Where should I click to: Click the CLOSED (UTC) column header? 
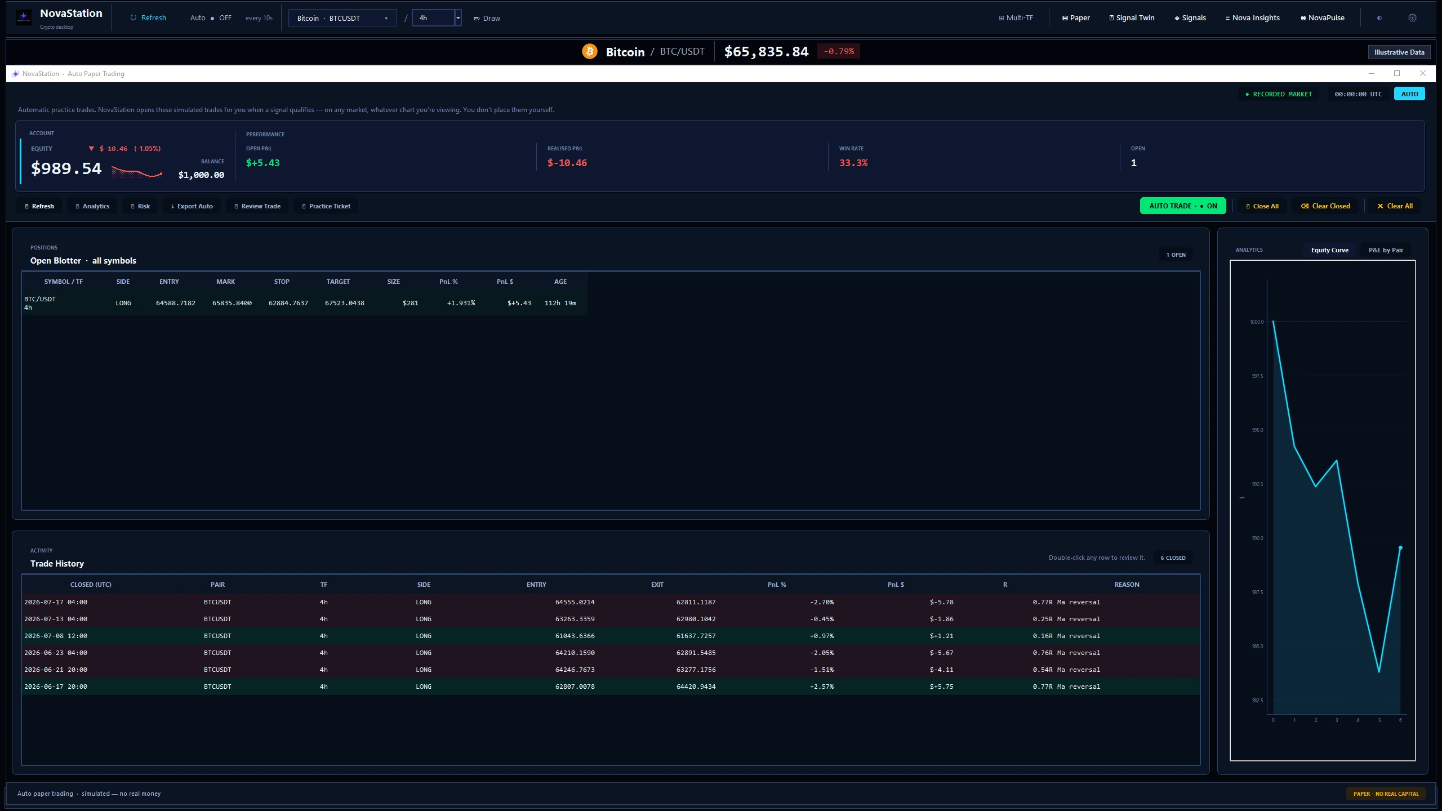pyautogui.click(x=91, y=585)
